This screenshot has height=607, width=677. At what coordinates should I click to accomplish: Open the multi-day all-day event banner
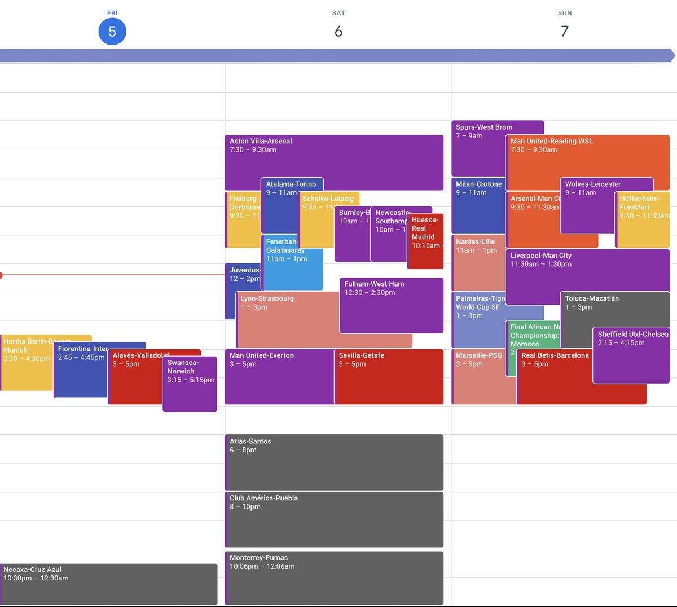(337, 55)
